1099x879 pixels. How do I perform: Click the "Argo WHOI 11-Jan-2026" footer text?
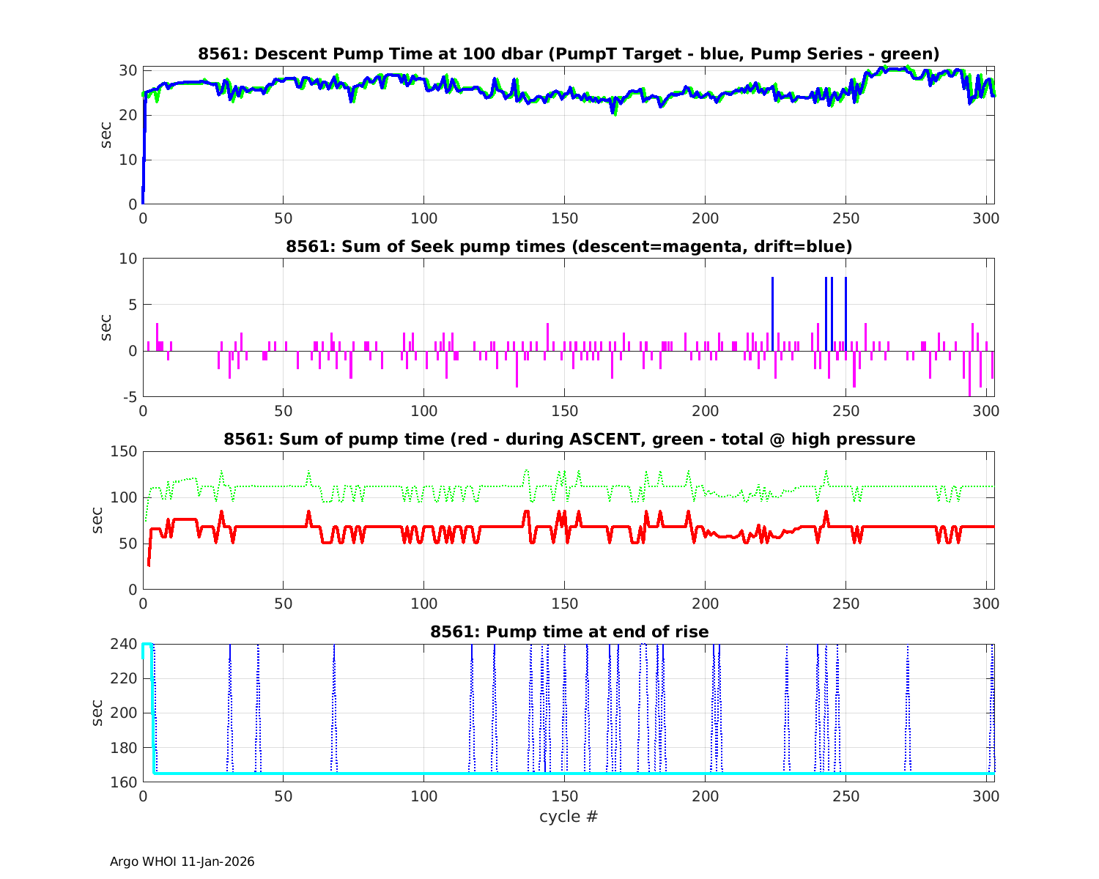coord(182,861)
